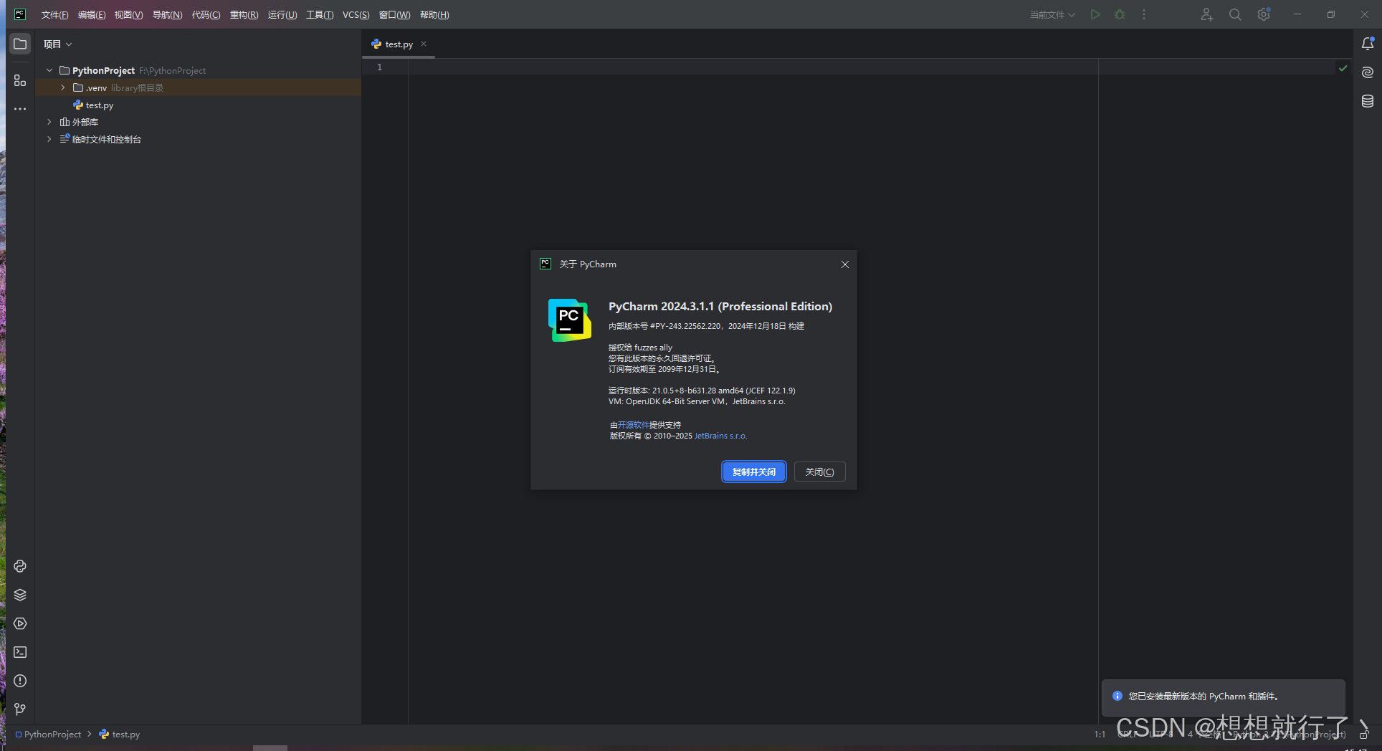Screen dimensions: 1382x751
Task: Open the 编辑(E) menu
Action: coord(92,15)
